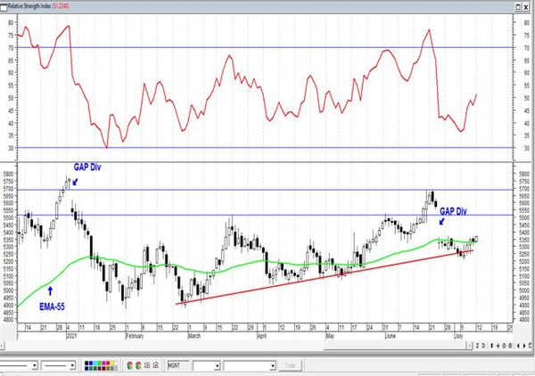Click the D periodicity icon below the chart
The image size is (535, 376).
tap(483, 346)
